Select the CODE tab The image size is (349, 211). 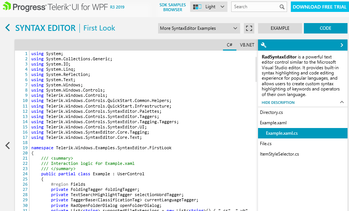click(326, 28)
